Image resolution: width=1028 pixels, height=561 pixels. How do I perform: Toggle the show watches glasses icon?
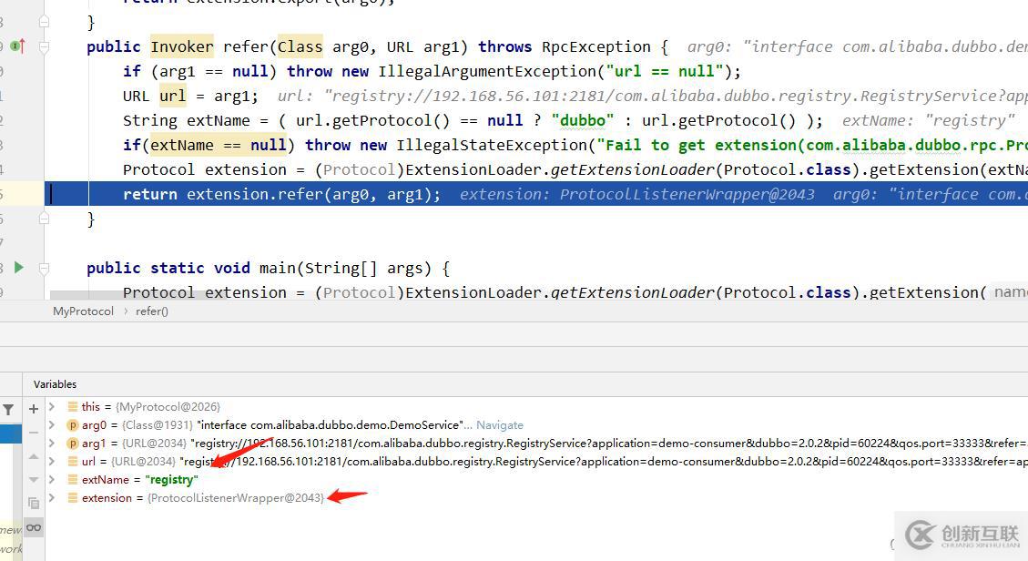34,527
